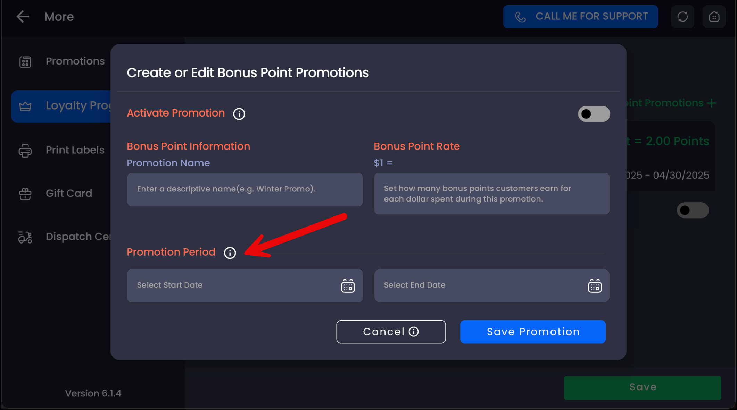Click info icon beside Activate Promotion
737x410 pixels.
pyautogui.click(x=239, y=114)
